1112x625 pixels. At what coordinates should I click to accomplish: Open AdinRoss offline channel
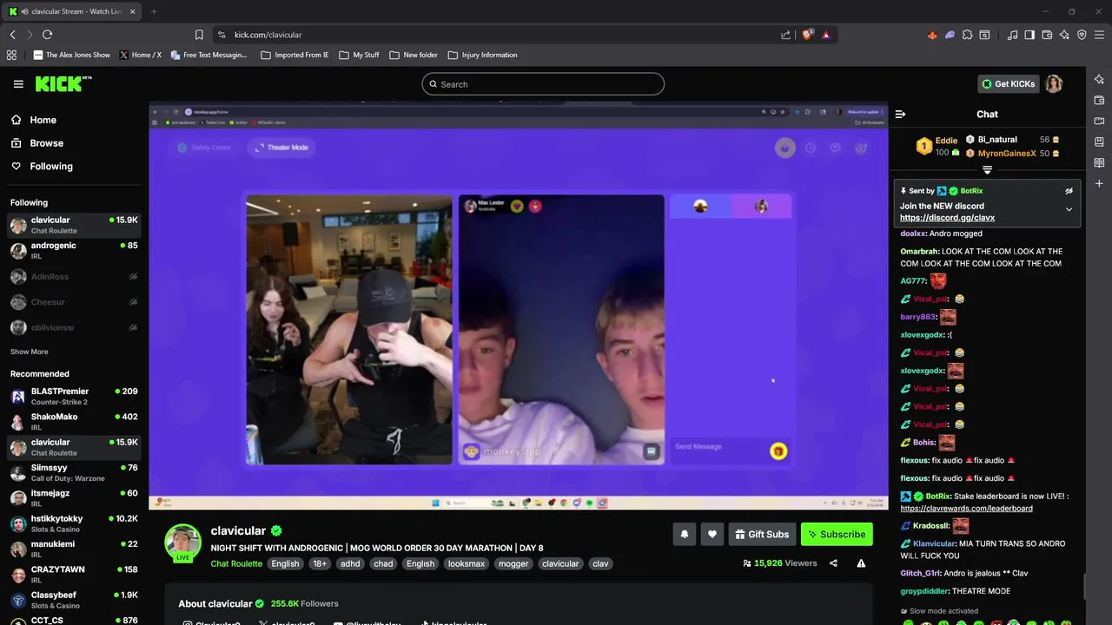click(x=74, y=276)
